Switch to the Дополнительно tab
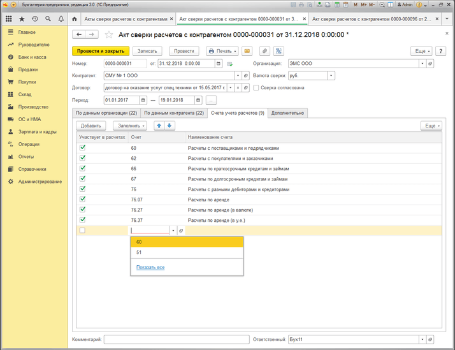Image resolution: width=455 pixels, height=350 pixels. click(288, 113)
